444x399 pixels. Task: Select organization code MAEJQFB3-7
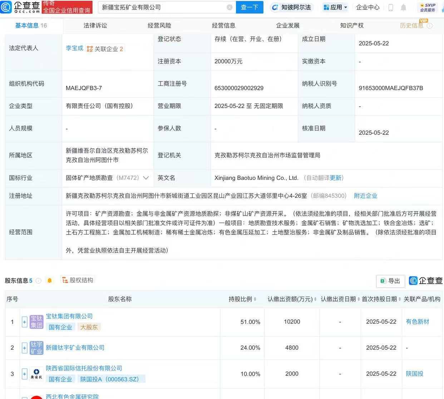tap(84, 88)
